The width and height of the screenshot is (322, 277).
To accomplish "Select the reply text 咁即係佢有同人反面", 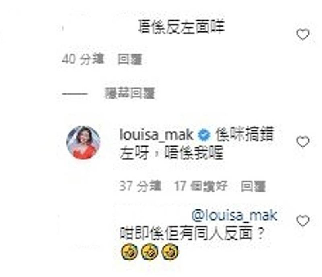I will click(186, 234).
